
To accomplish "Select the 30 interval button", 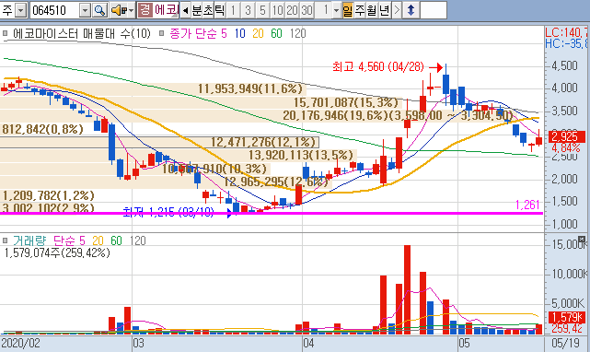I will point(307,10).
